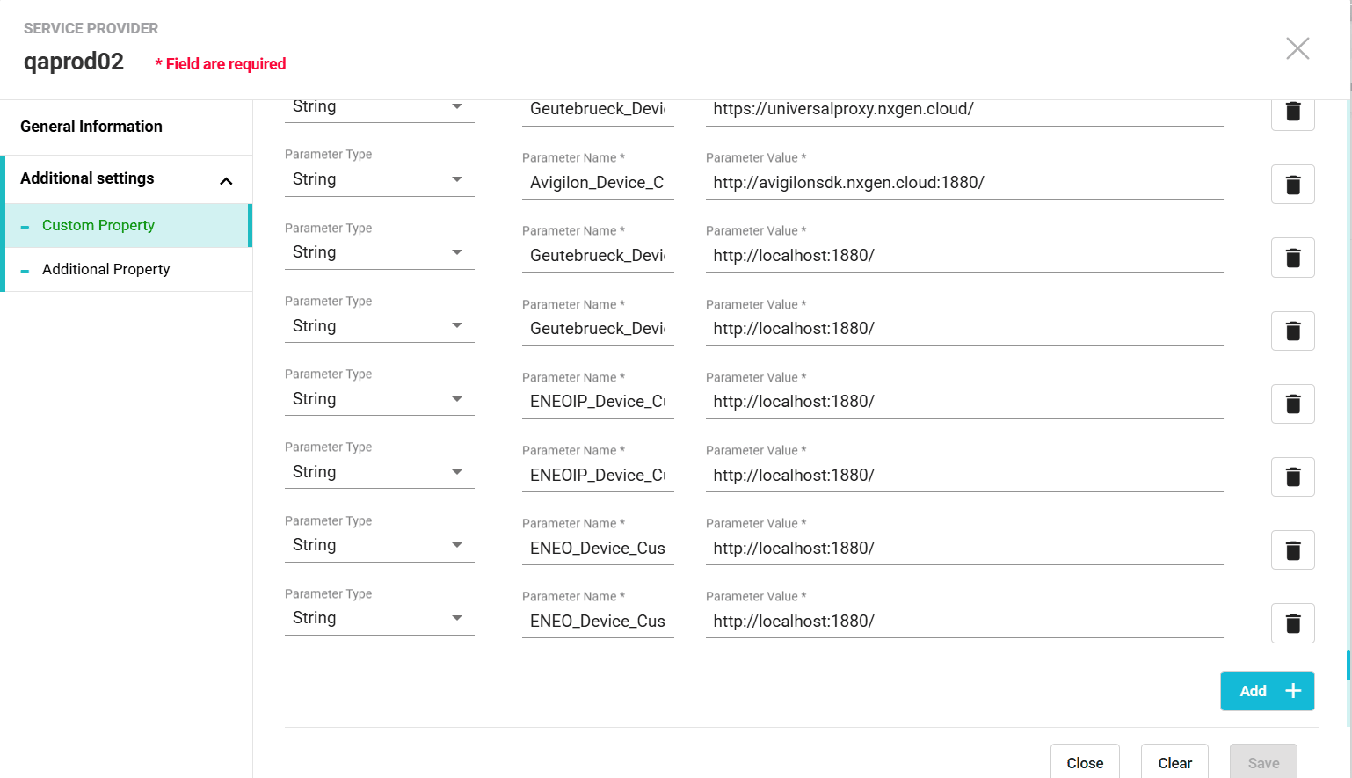Click the Avigilon_Device Parameter Name field
The width and height of the screenshot is (1352, 778).
(x=598, y=183)
